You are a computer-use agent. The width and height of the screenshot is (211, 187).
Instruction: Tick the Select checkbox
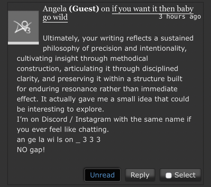169,175
